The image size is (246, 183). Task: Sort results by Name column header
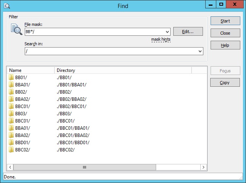pyautogui.click(x=30, y=70)
